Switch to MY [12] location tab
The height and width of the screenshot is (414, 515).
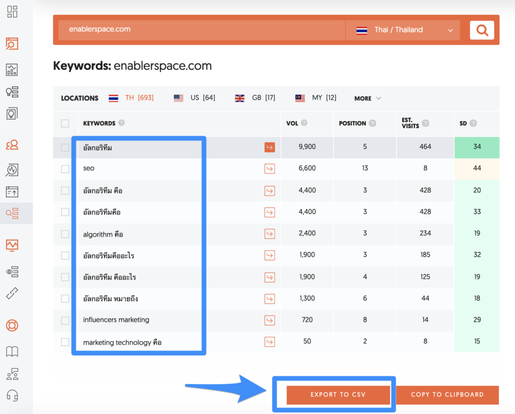pos(316,98)
